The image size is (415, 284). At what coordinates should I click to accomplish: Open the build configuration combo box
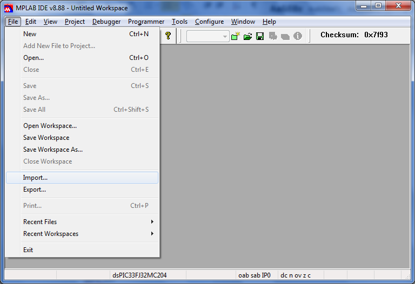(x=207, y=36)
